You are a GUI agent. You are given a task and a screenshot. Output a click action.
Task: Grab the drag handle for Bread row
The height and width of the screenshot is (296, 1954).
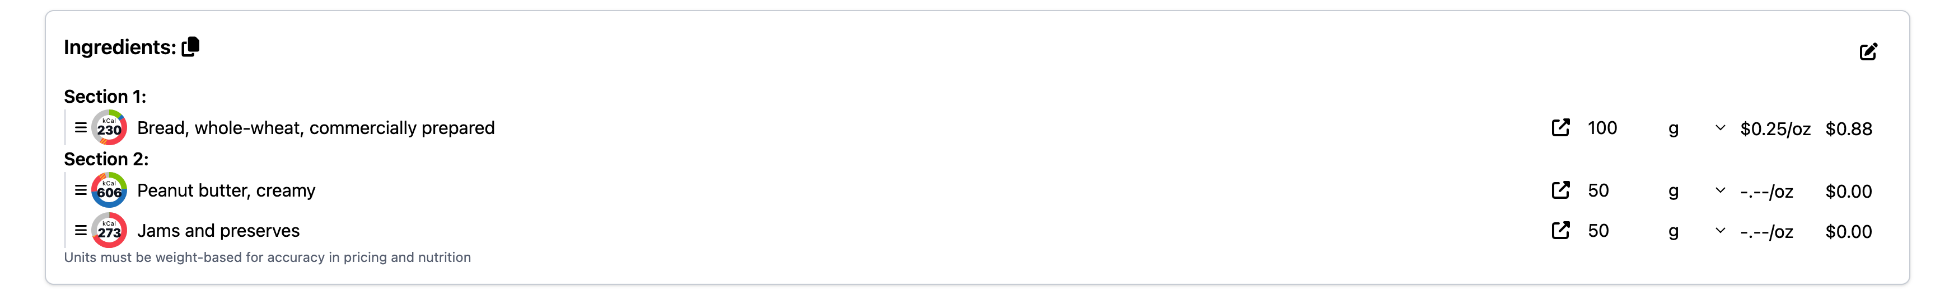point(81,128)
